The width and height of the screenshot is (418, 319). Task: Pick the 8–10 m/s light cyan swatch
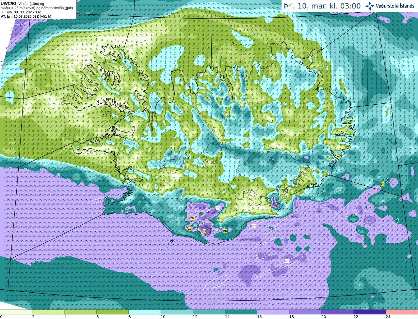pos(145,312)
